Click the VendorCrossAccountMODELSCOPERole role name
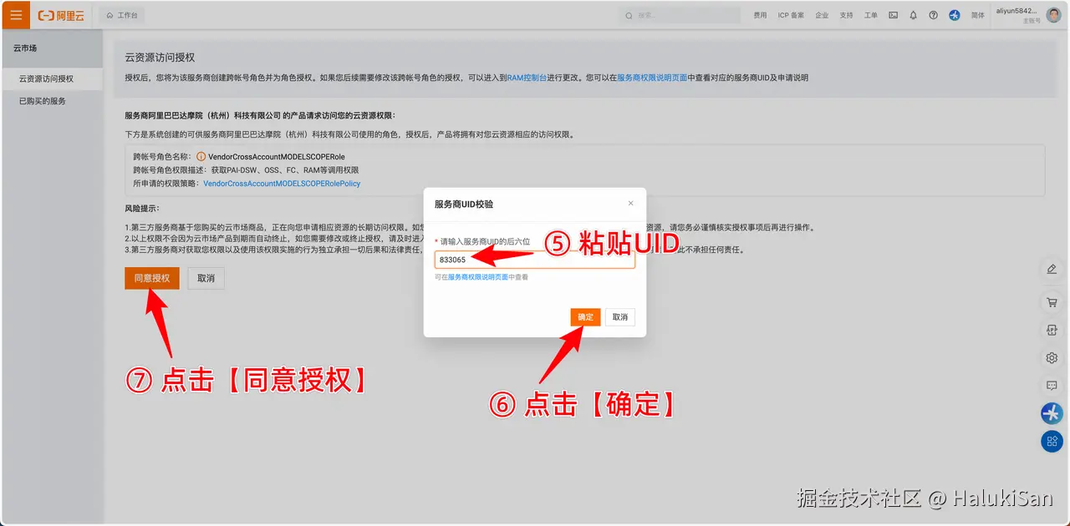This screenshot has width=1070, height=526. click(277, 156)
